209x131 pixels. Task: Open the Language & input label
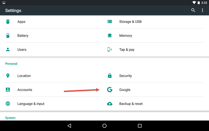coord(31,104)
